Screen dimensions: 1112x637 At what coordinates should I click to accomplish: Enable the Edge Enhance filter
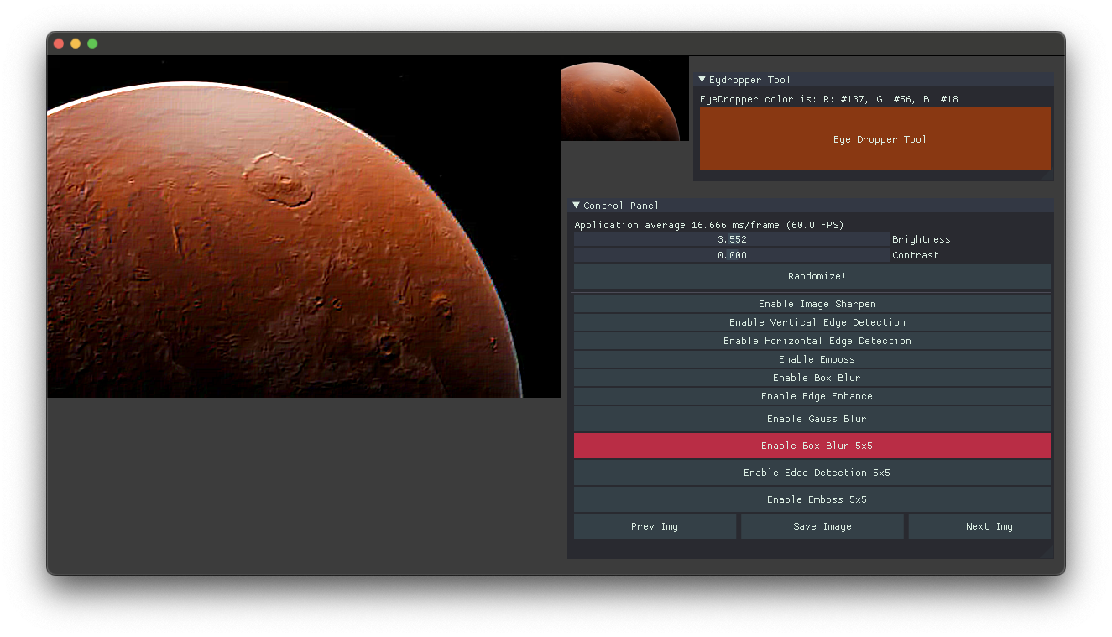tap(812, 396)
